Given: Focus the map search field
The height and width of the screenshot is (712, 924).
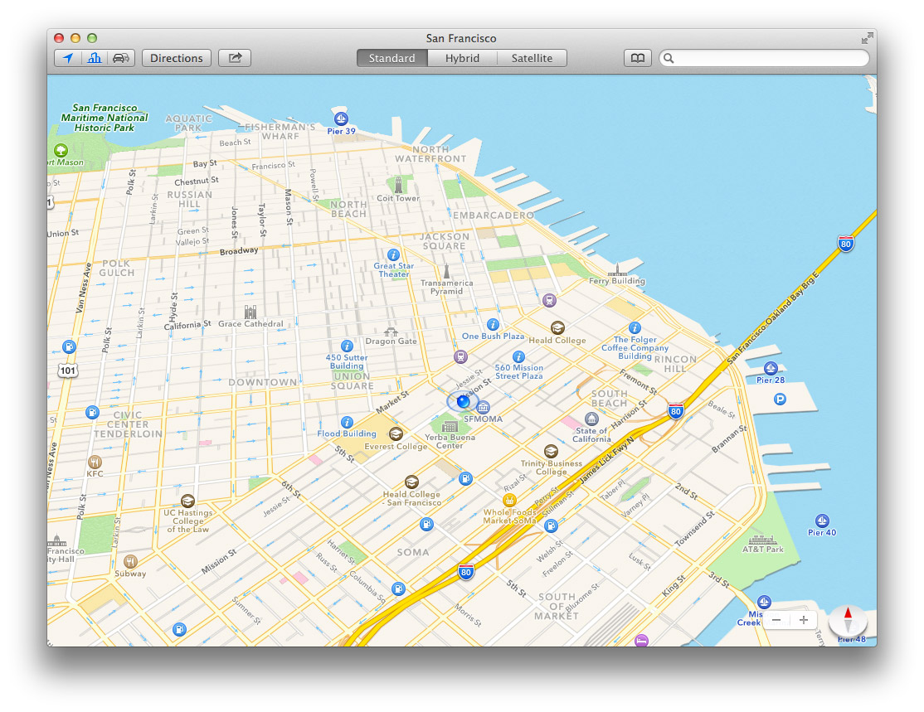Looking at the screenshot, I should (x=764, y=58).
